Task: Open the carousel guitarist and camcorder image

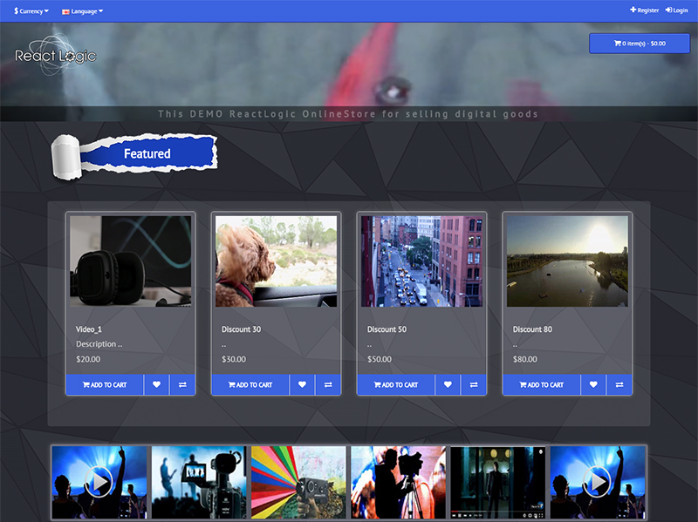Action: 199,483
